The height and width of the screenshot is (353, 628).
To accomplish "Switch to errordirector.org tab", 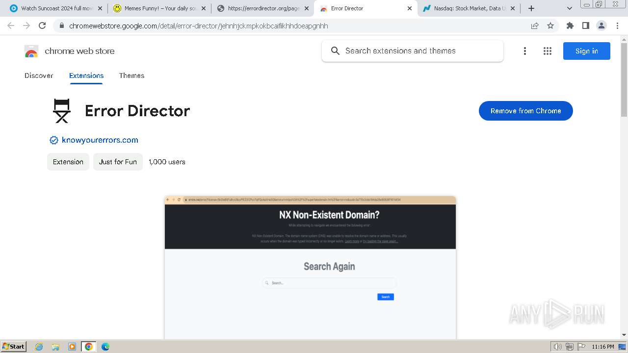I will pos(262,8).
